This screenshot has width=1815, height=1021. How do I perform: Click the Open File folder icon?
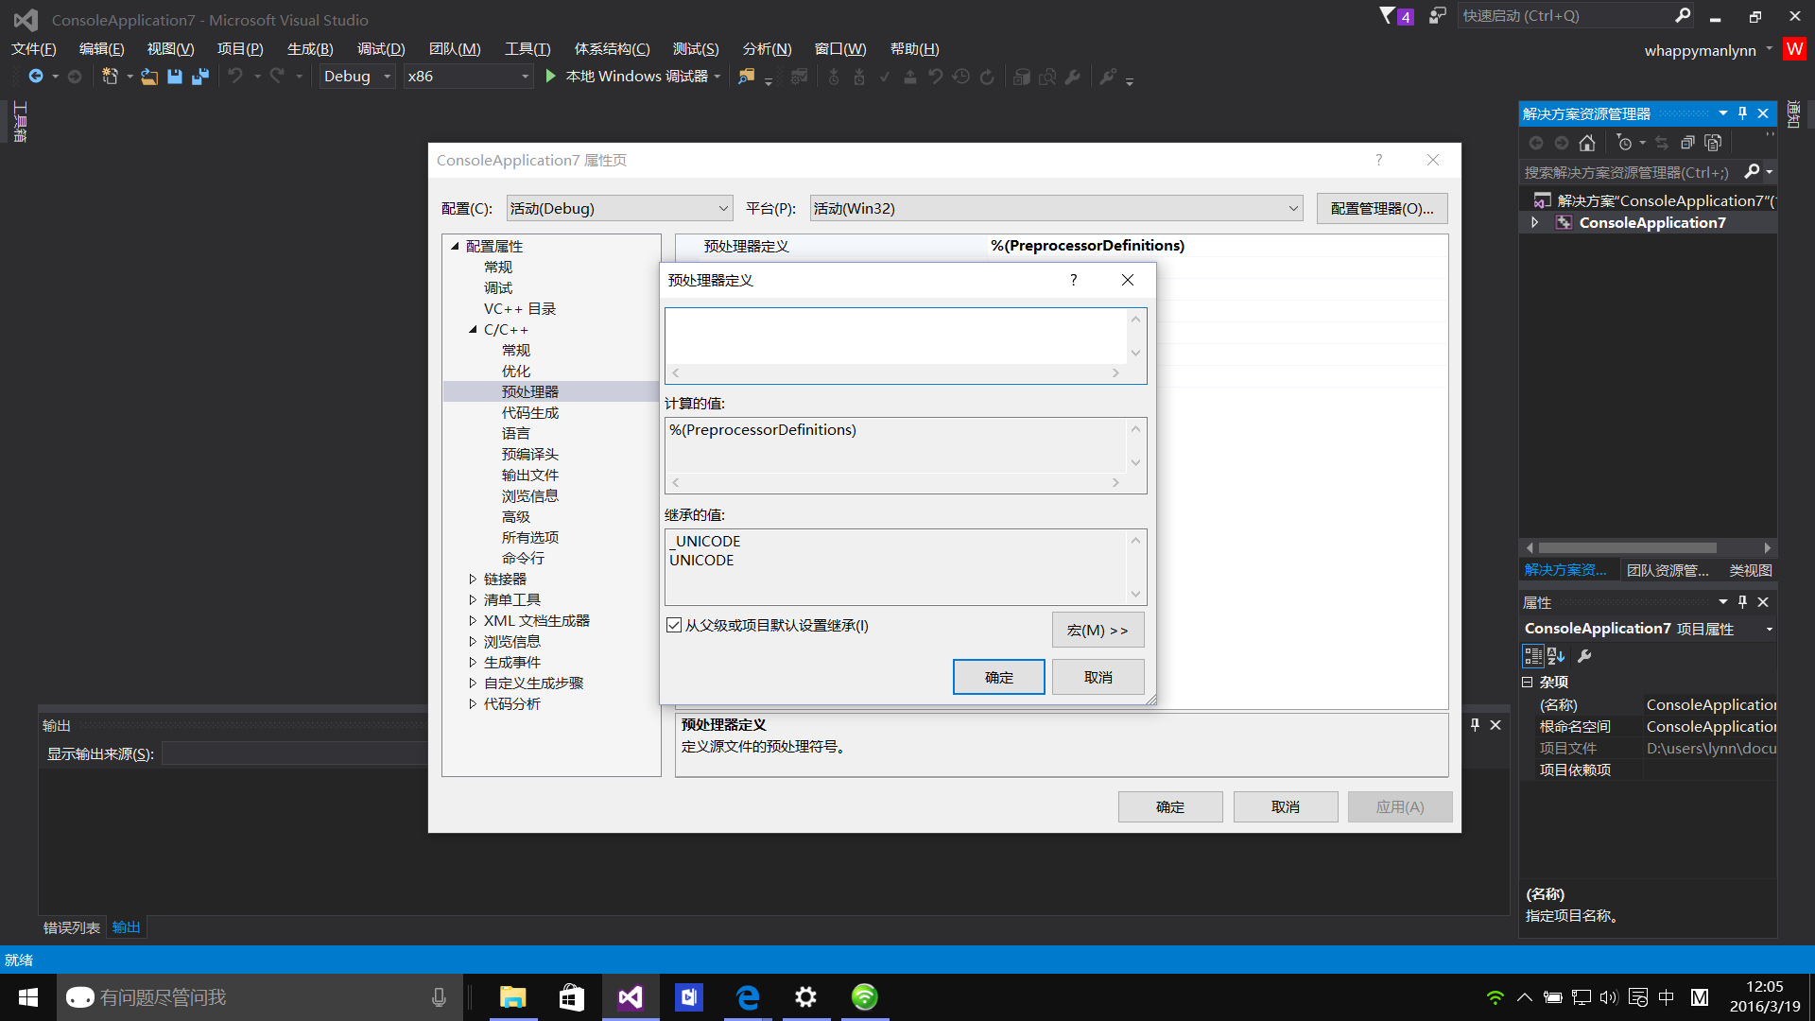tap(149, 77)
